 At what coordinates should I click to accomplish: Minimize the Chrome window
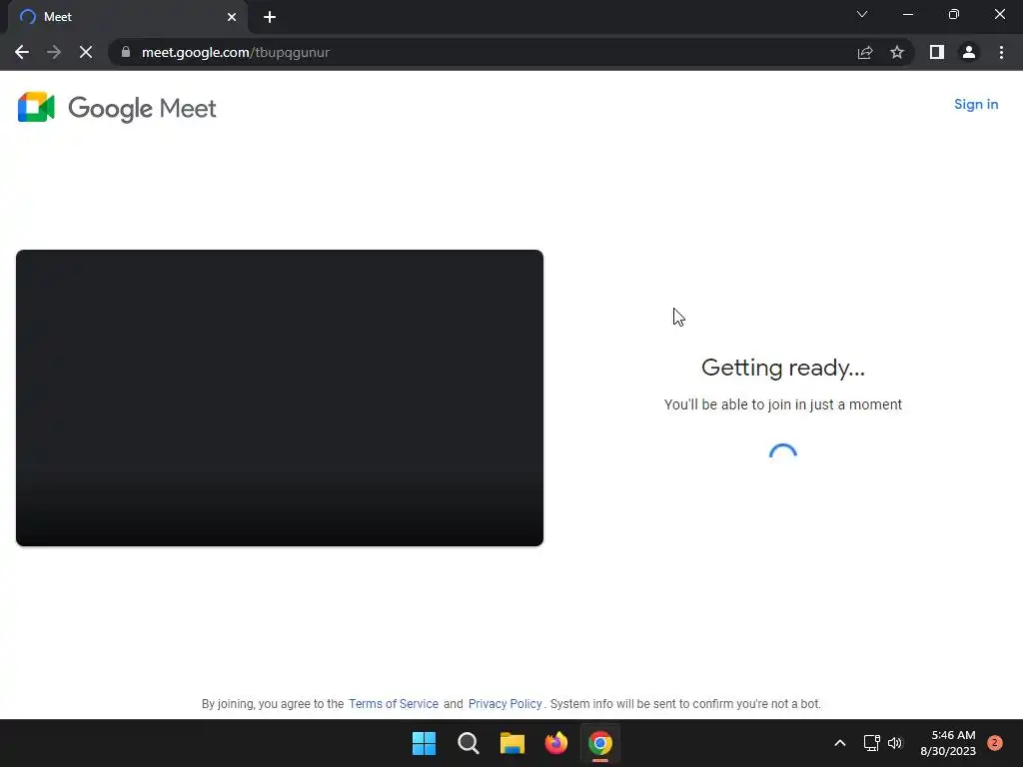coord(908,14)
